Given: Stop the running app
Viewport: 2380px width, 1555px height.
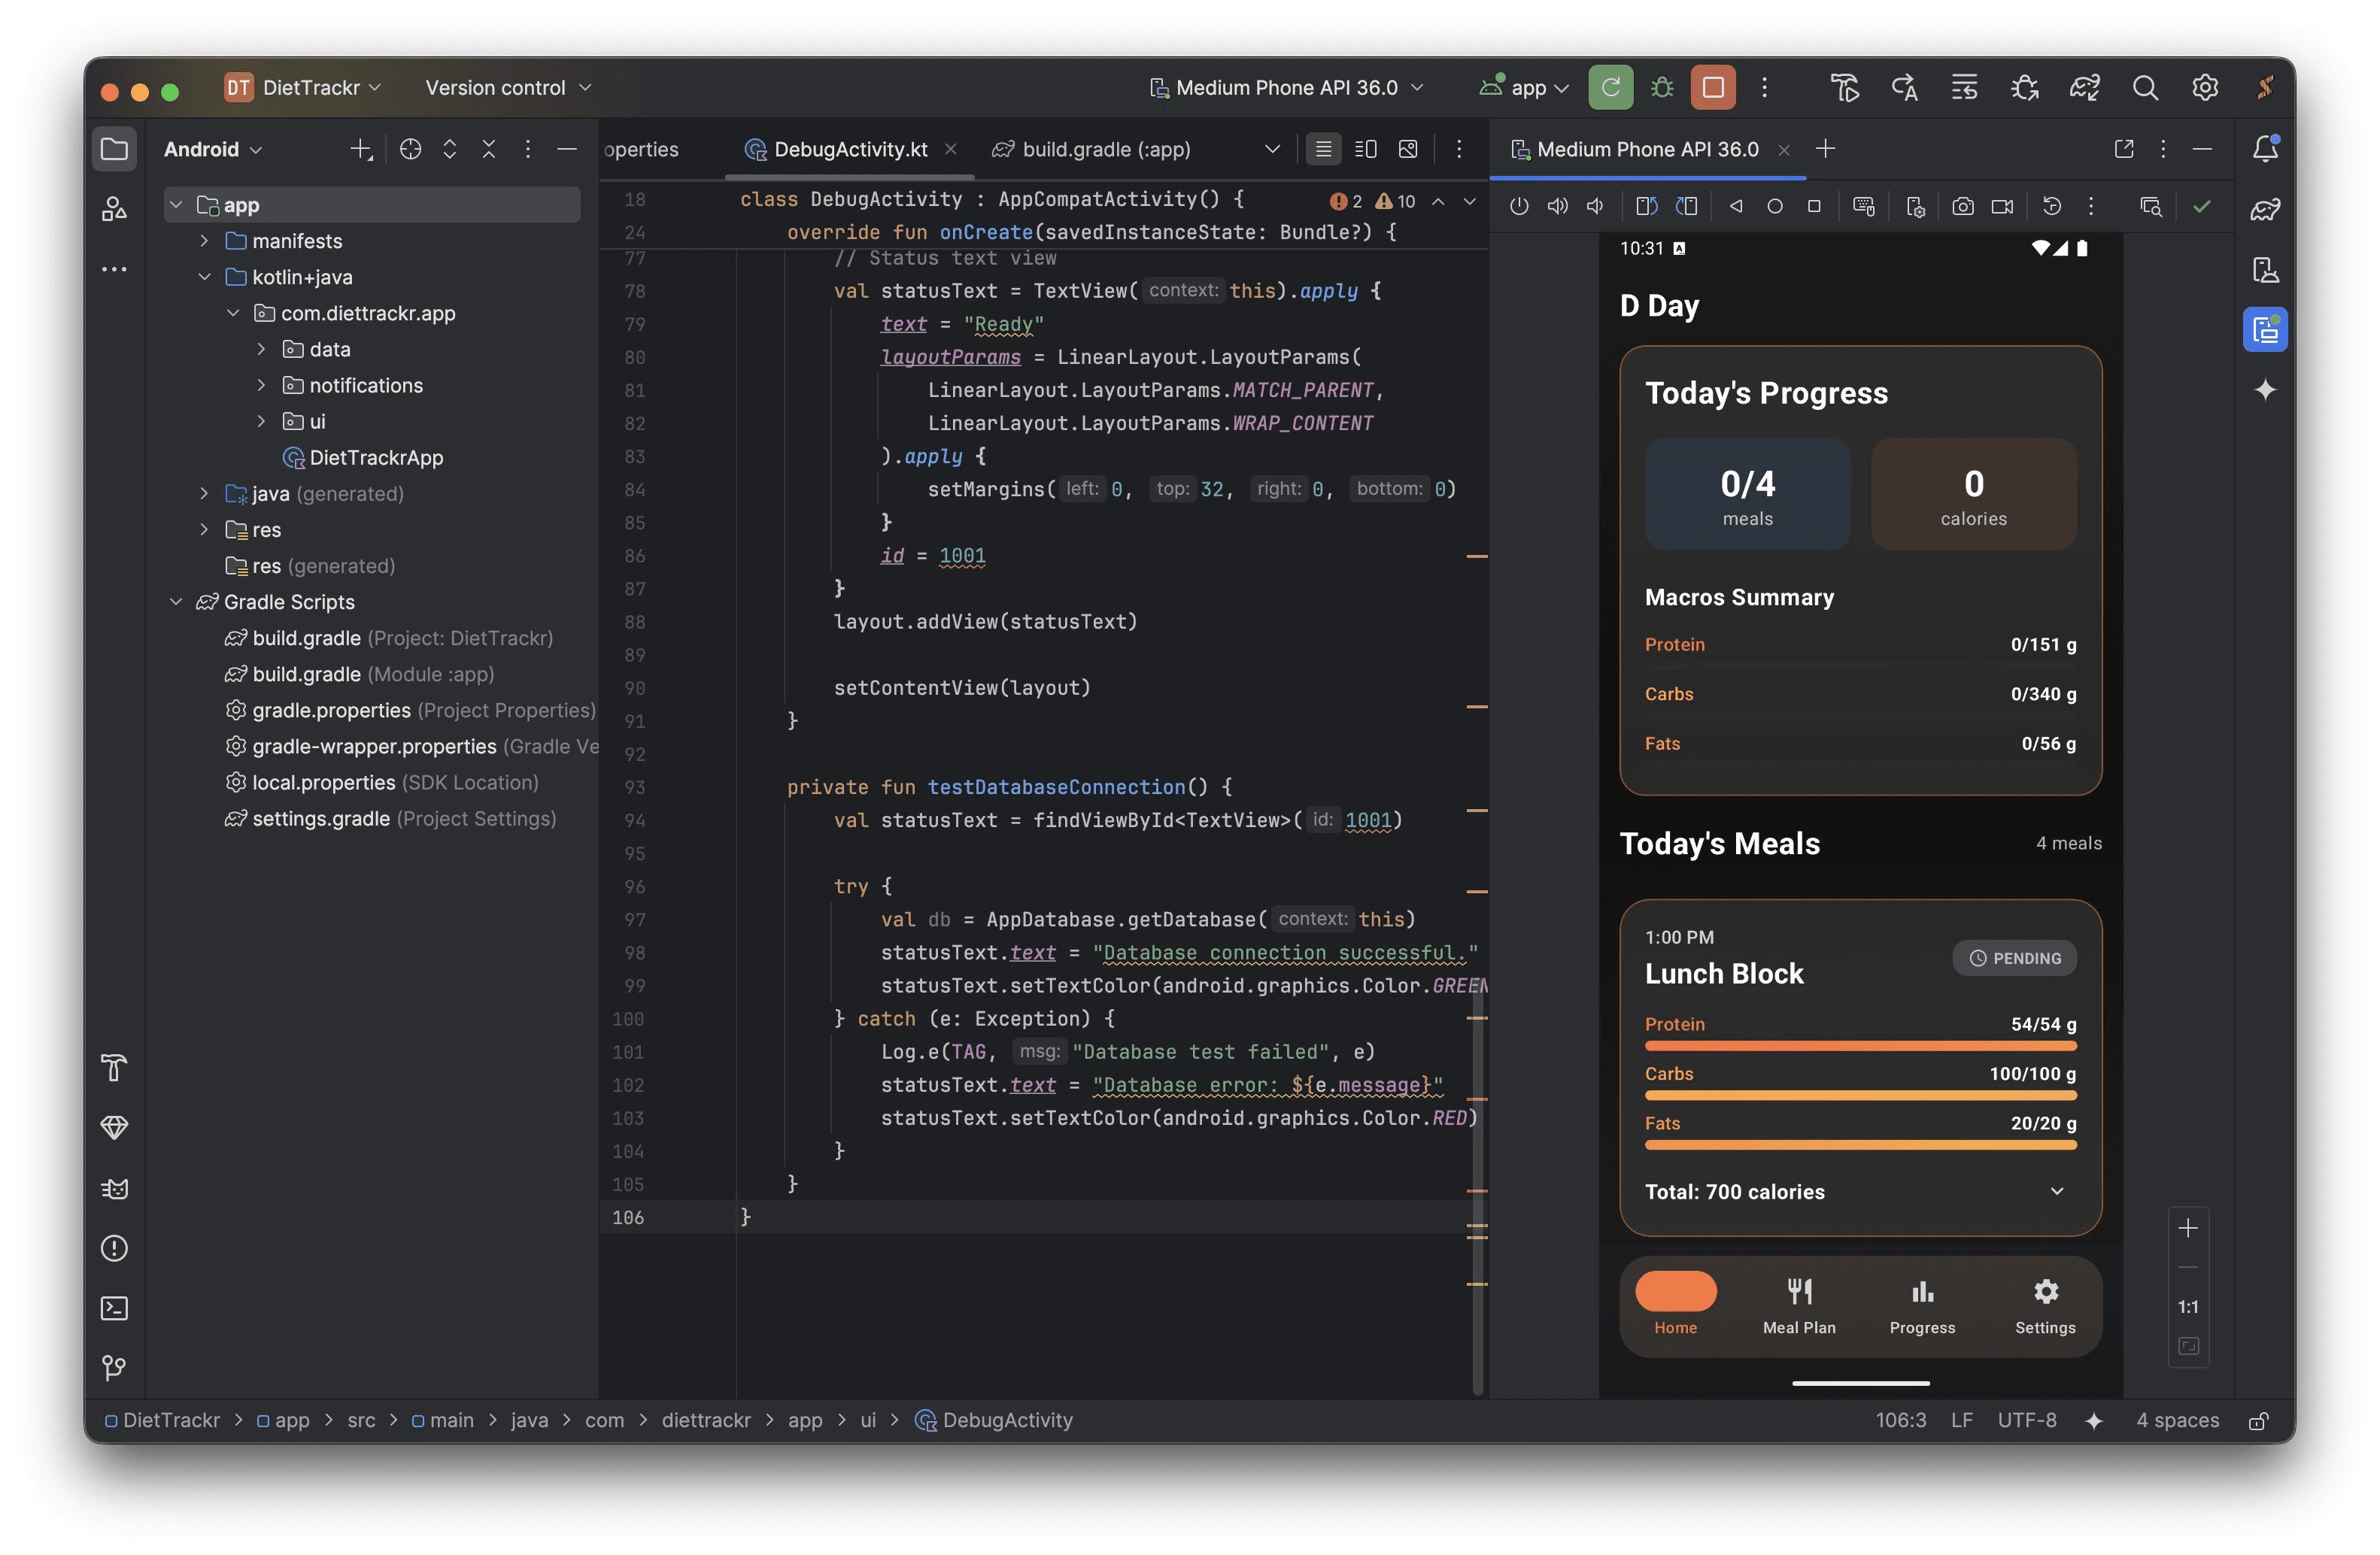Looking at the screenshot, I should pos(1713,88).
